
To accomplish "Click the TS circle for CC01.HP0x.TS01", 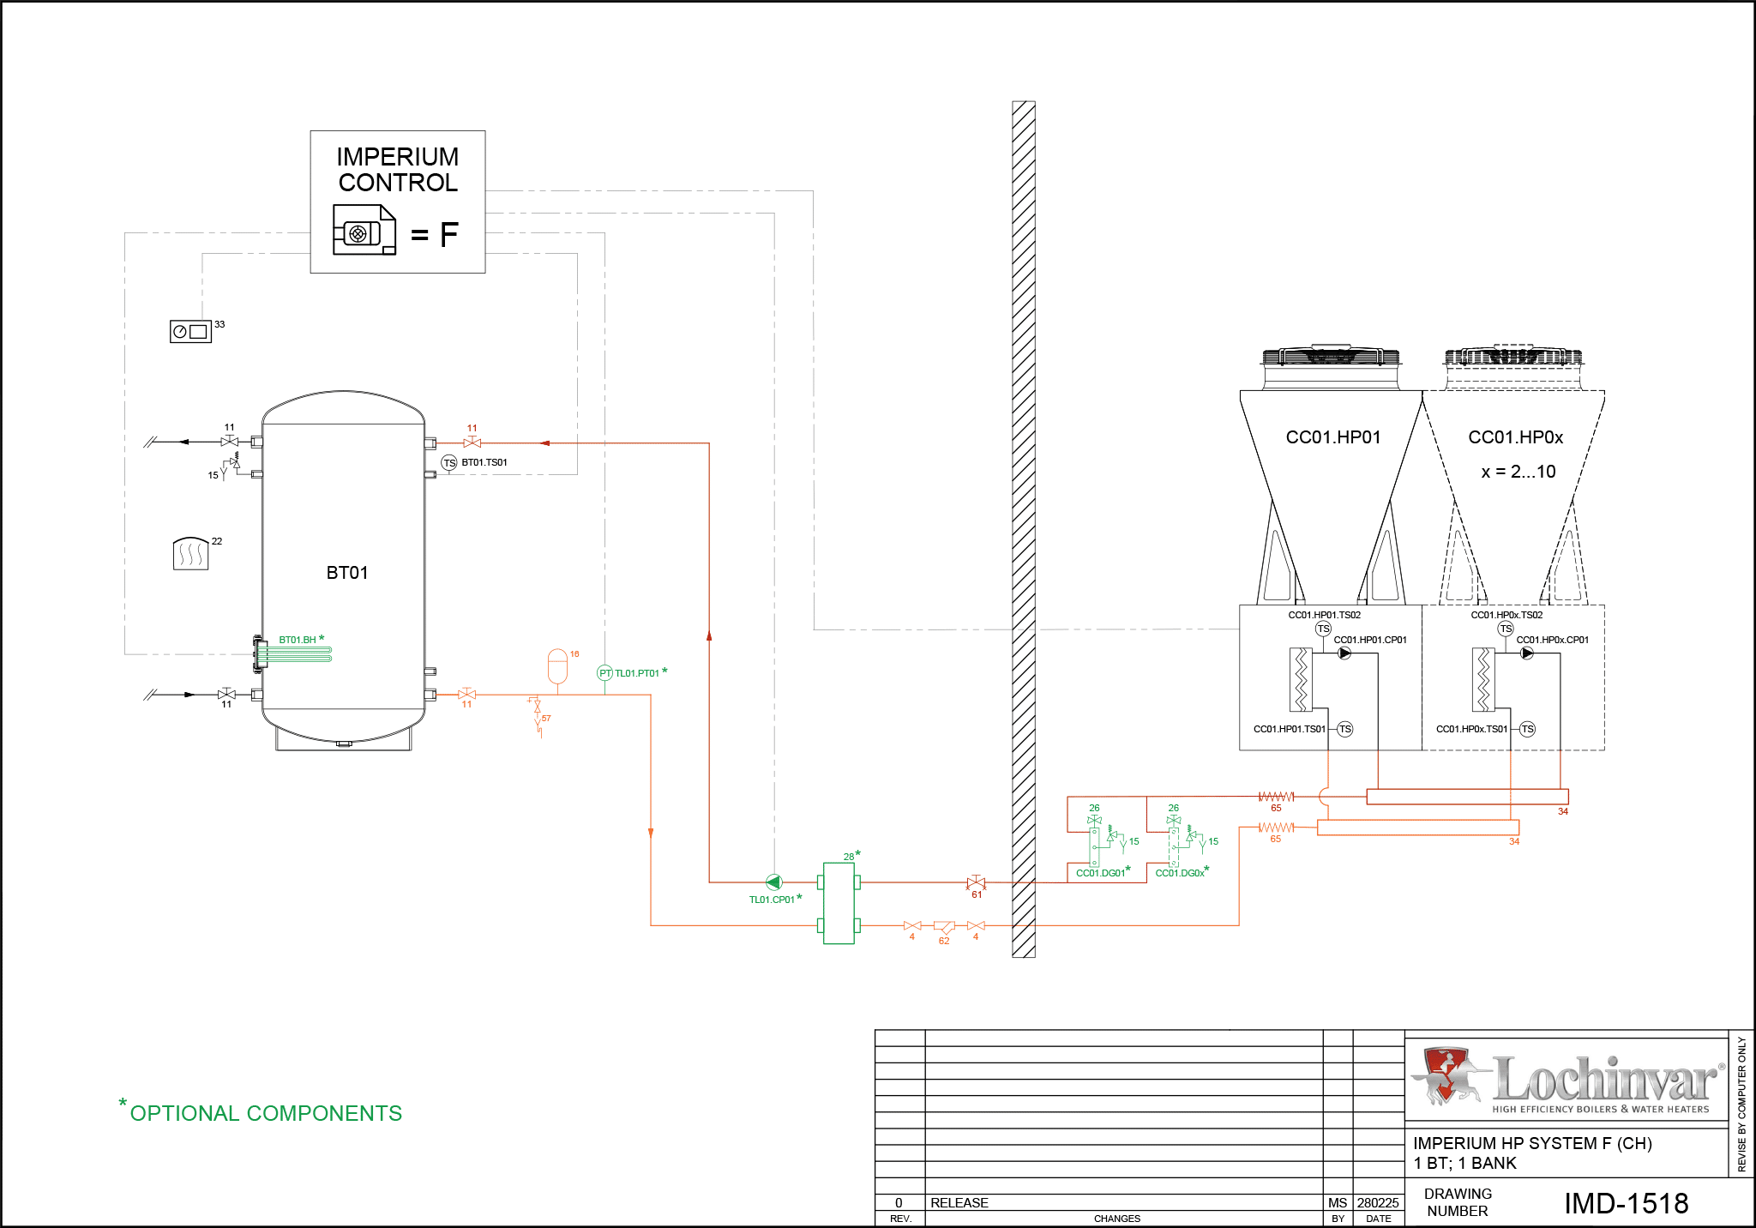I will [x=1527, y=730].
